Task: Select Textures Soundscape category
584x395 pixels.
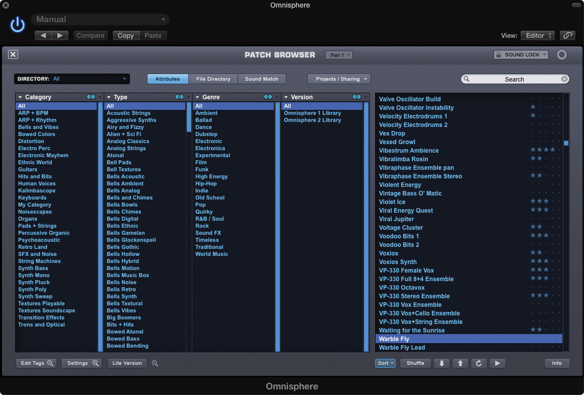Action: click(x=47, y=310)
